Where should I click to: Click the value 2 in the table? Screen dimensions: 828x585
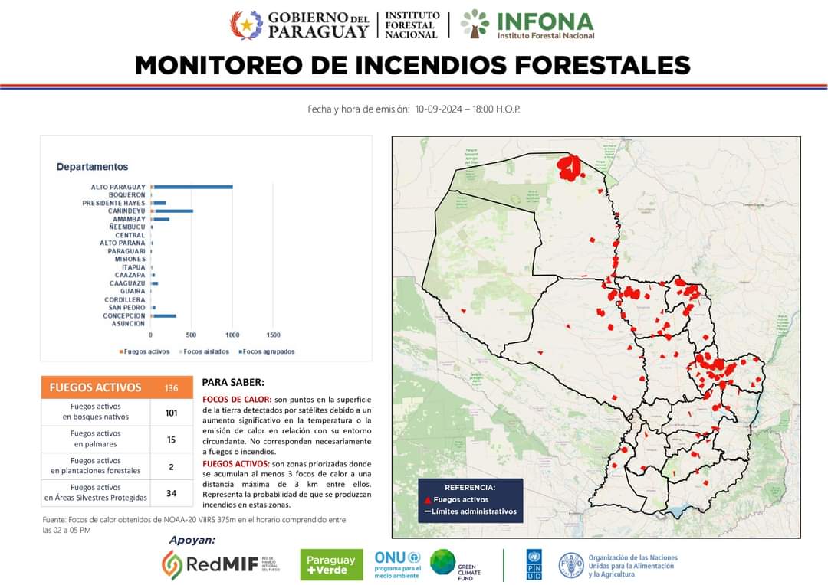[x=172, y=467]
